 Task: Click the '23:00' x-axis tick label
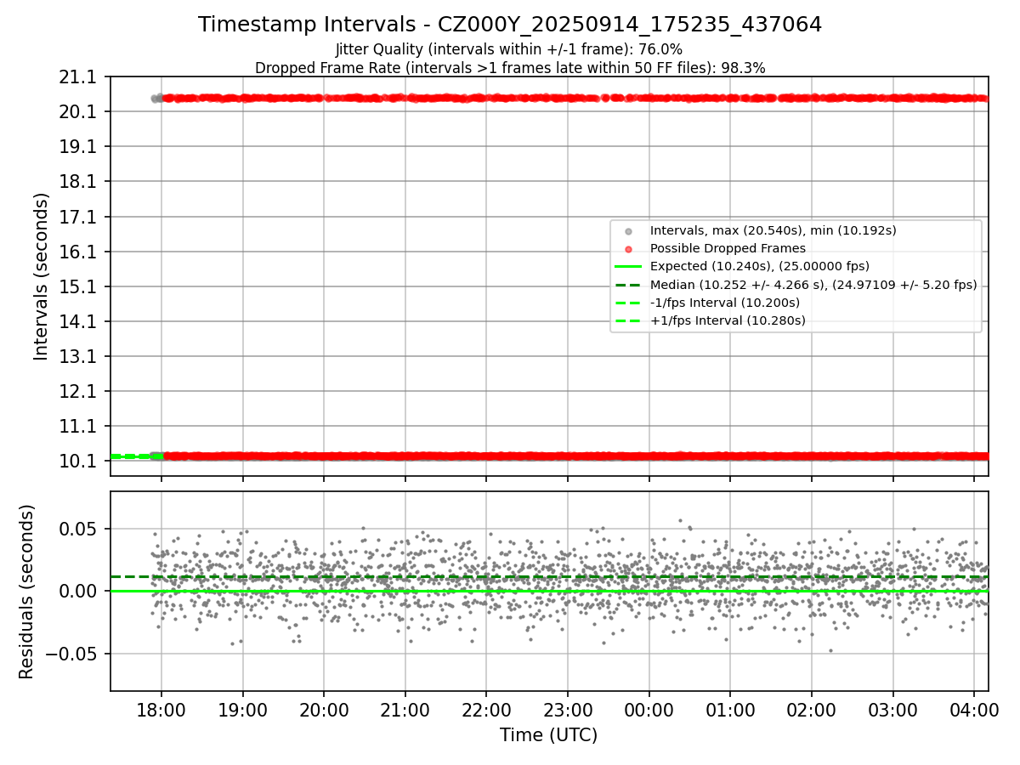[568, 709]
